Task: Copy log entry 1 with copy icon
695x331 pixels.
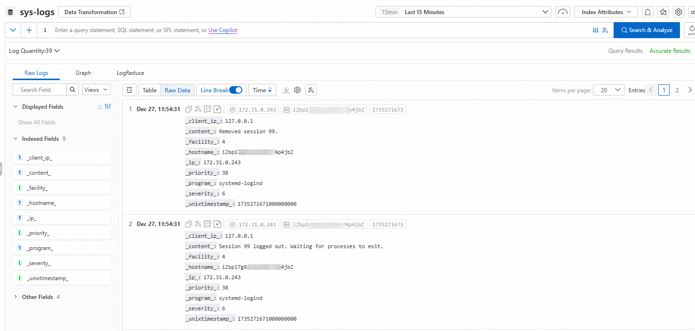Action: [189, 109]
